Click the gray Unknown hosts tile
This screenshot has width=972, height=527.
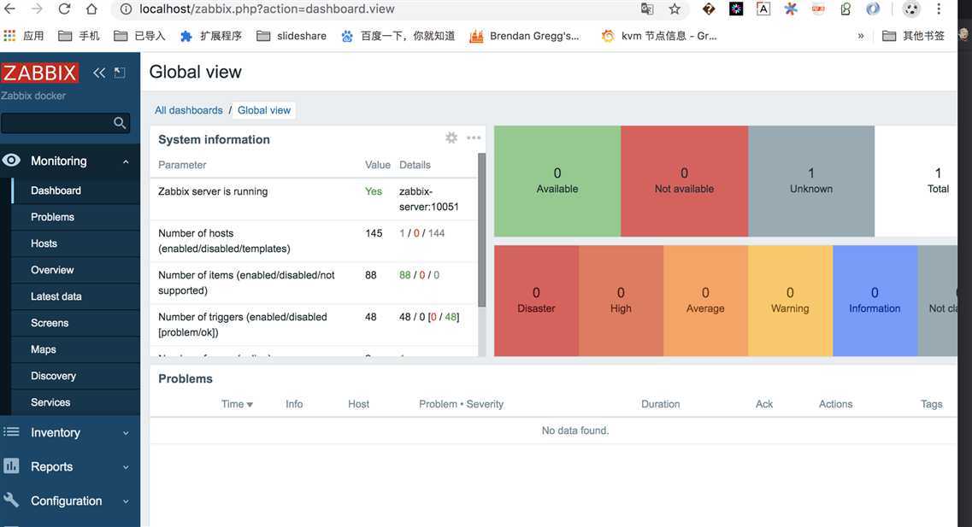[811, 181]
